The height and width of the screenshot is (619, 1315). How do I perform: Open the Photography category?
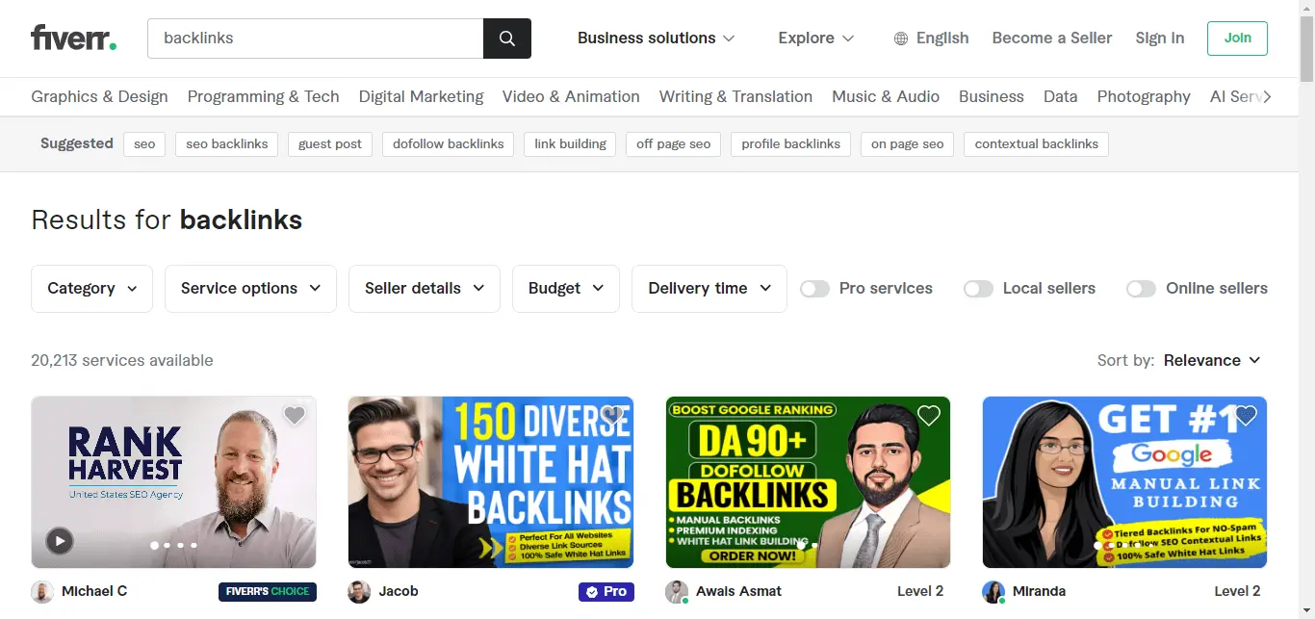tap(1144, 96)
